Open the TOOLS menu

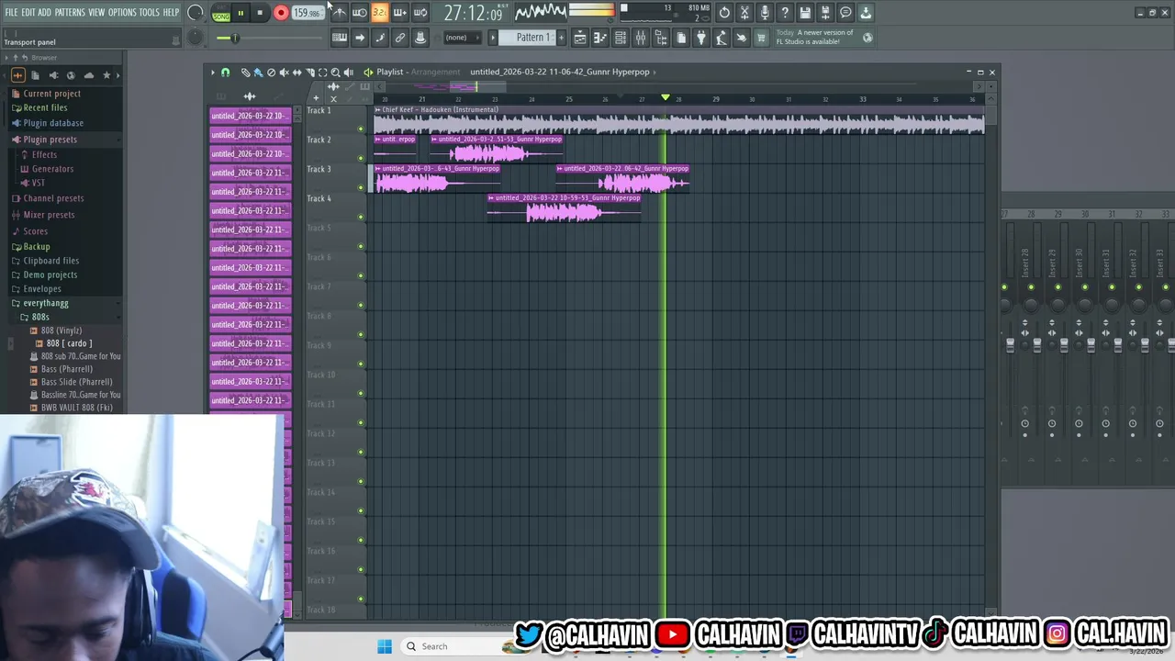point(149,12)
